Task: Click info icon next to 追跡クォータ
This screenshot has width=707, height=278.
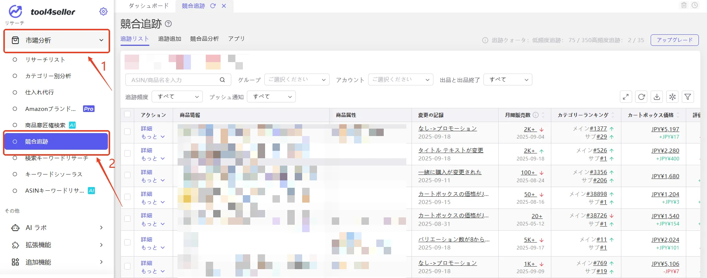Action: [485, 40]
